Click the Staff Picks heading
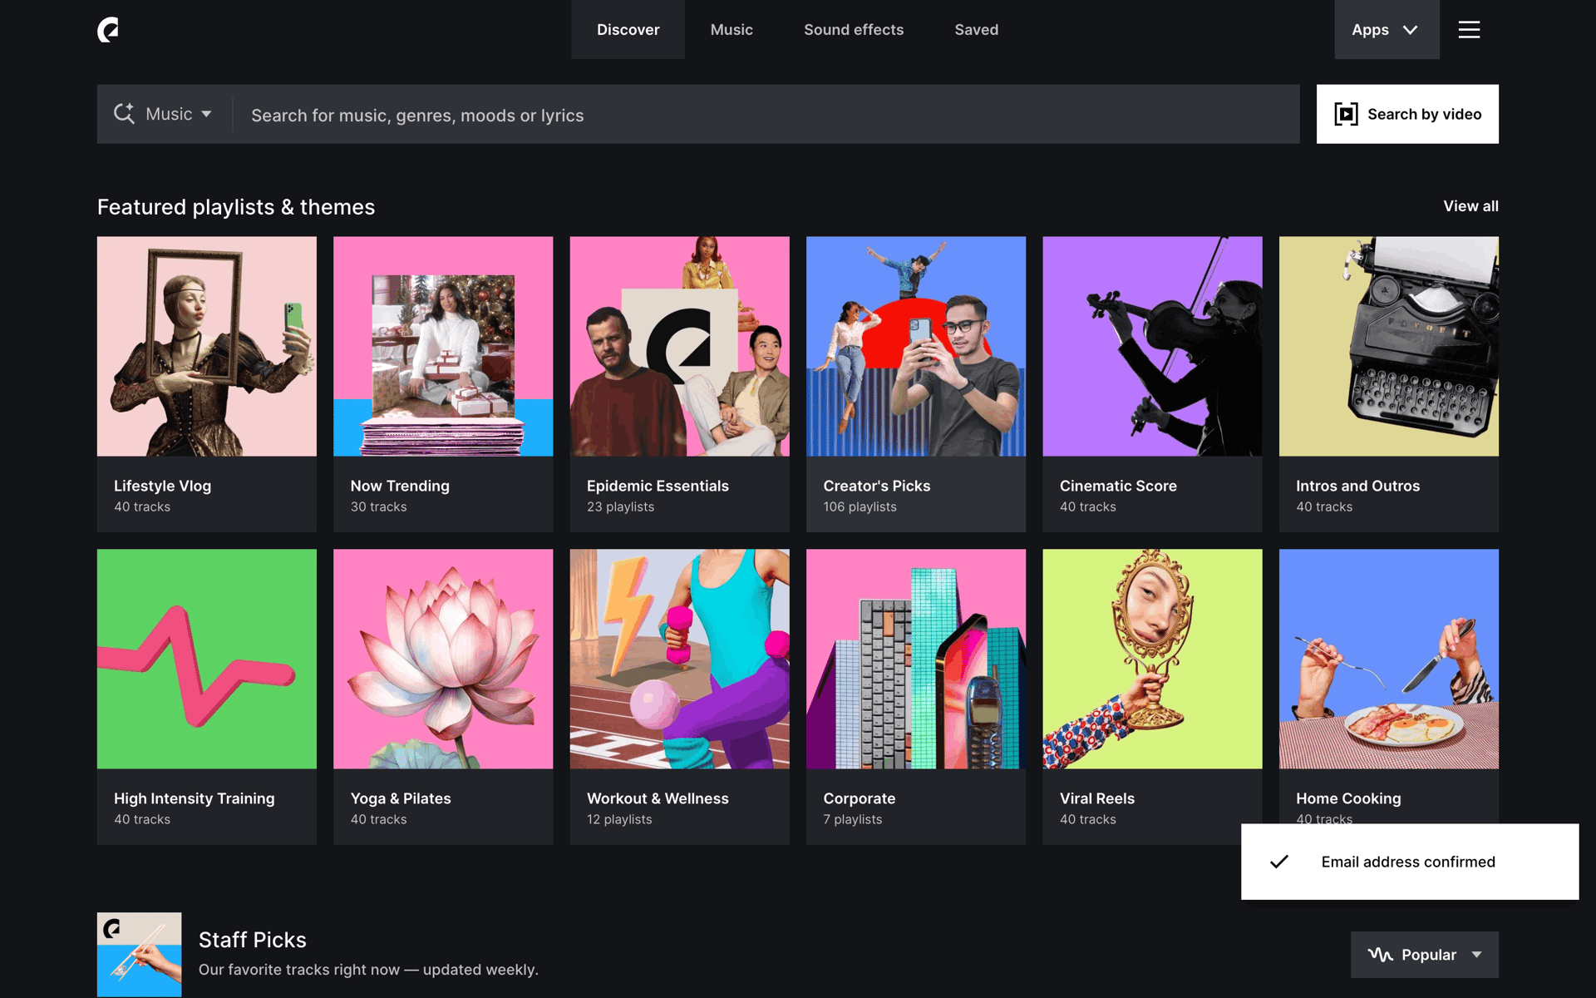The height and width of the screenshot is (998, 1596). pyautogui.click(x=253, y=940)
